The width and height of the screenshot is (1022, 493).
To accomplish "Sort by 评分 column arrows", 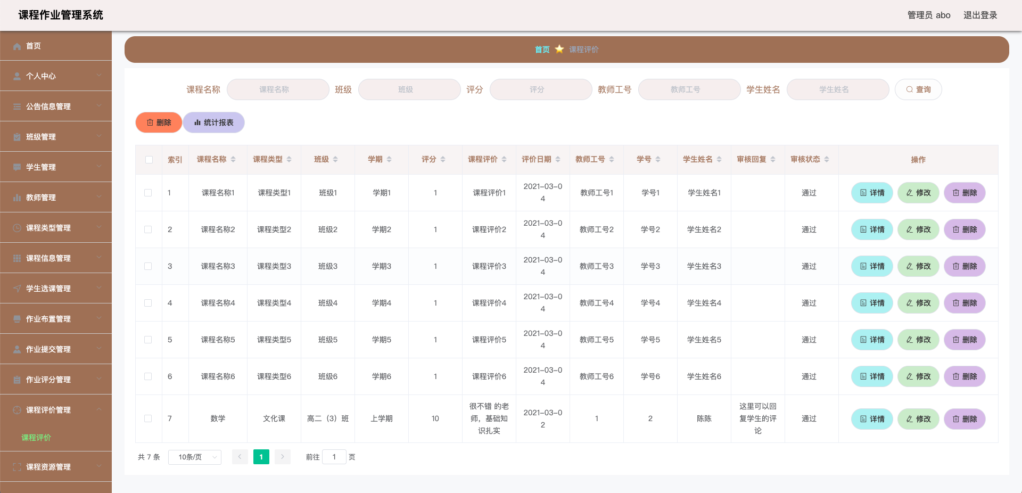I will (x=443, y=159).
